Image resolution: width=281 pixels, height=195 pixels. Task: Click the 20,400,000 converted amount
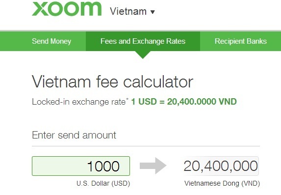221,166
